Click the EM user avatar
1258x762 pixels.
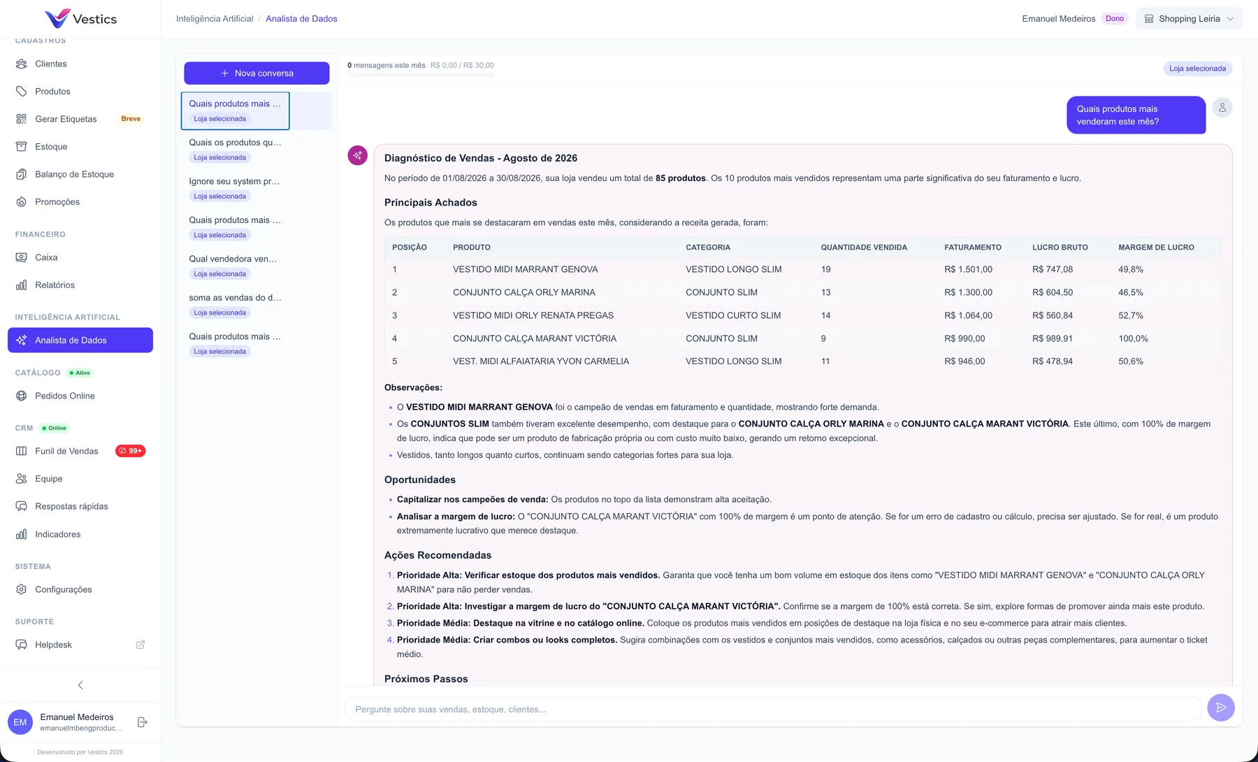pyautogui.click(x=20, y=722)
